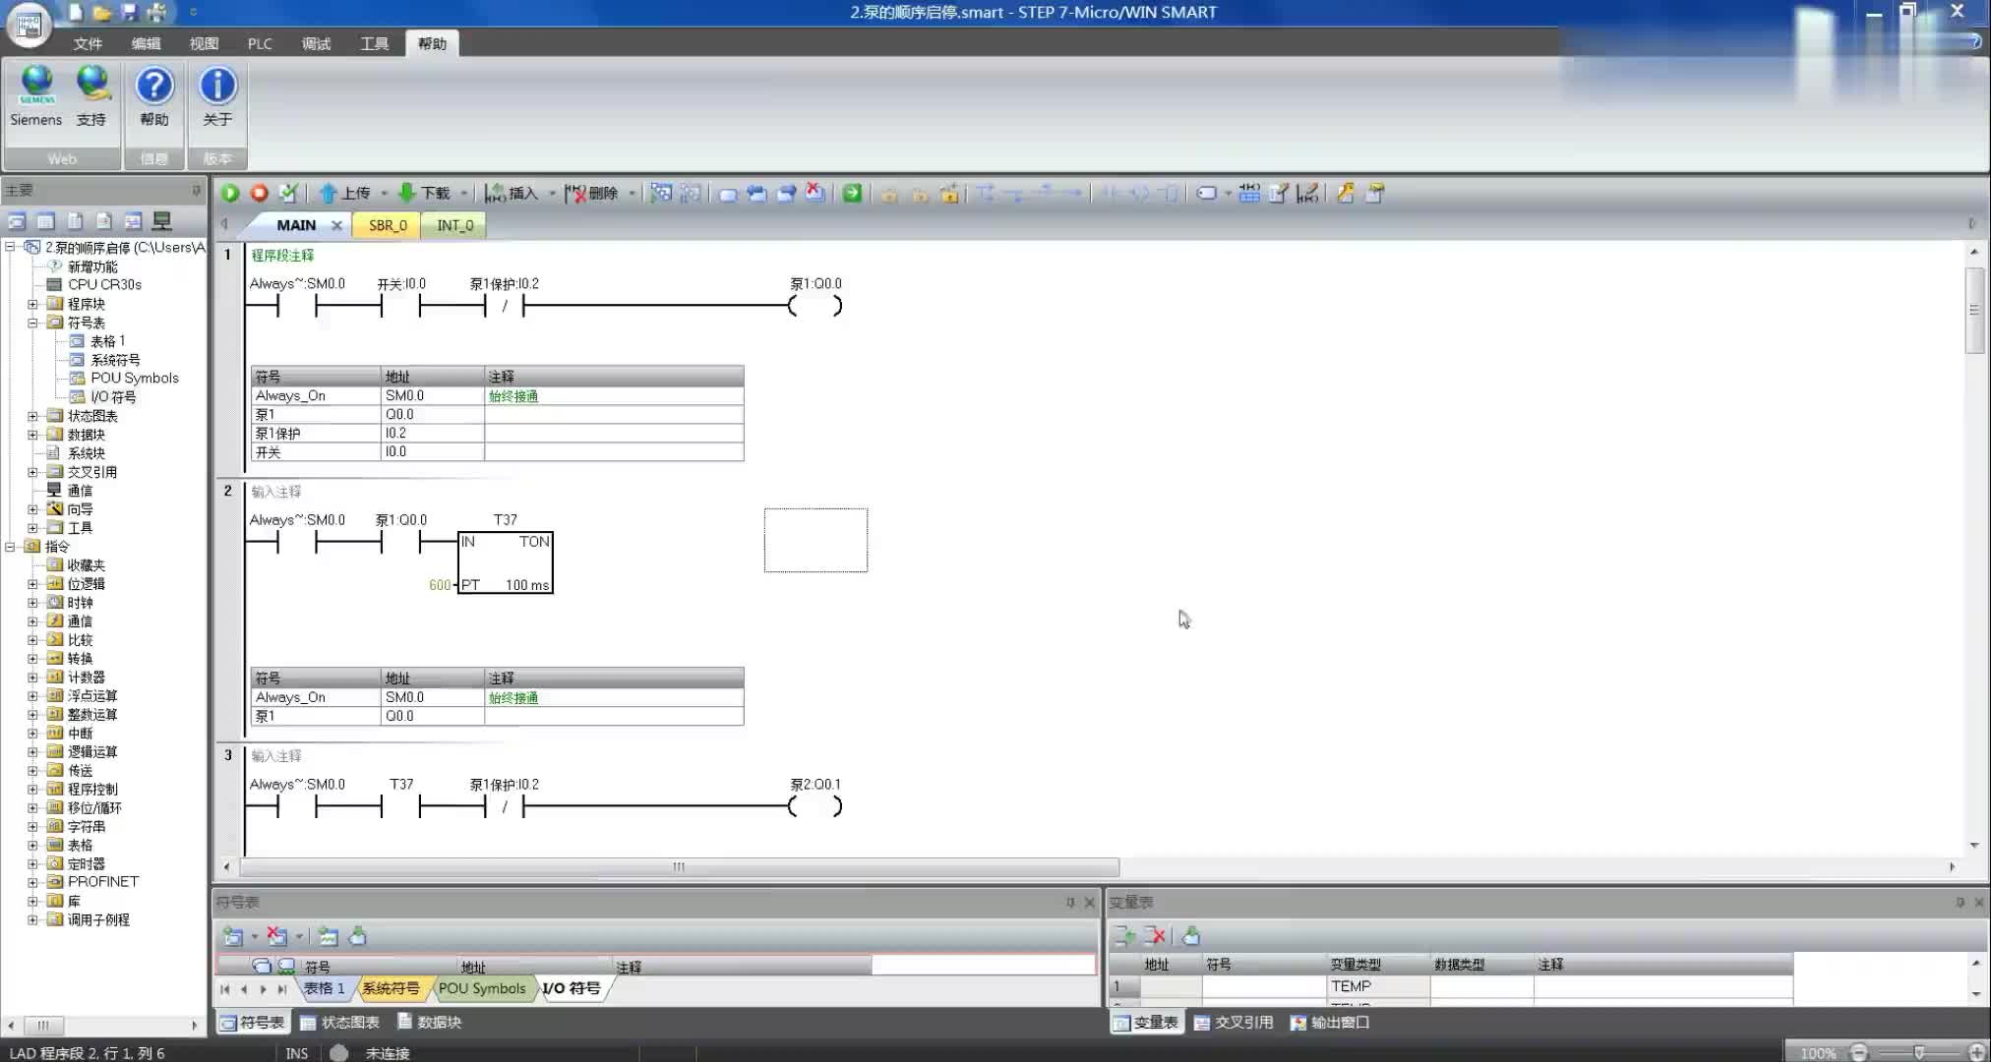Screen dimensions: 1991x1062
Task: Open the 输出窗口 bottom panel tab
Action: click(1330, 1023)
